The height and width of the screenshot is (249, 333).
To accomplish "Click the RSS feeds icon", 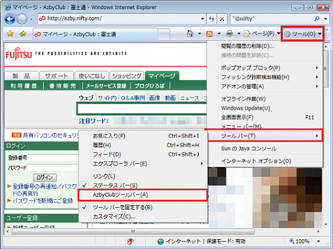I will [209, 34].
